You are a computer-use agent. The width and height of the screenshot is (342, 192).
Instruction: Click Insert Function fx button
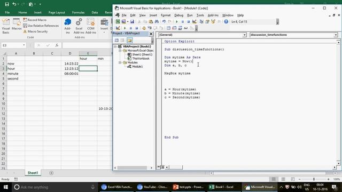[57, 45]
